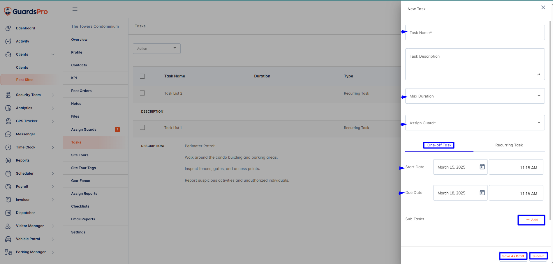Select the Task List 1 checkbox
The height and width of the screenshot is (264, 553).
(x=142, y=127)
